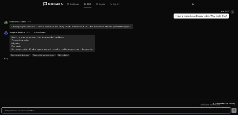
Task: Click the user's headache message bubble
Action: (x=201, y=16)
